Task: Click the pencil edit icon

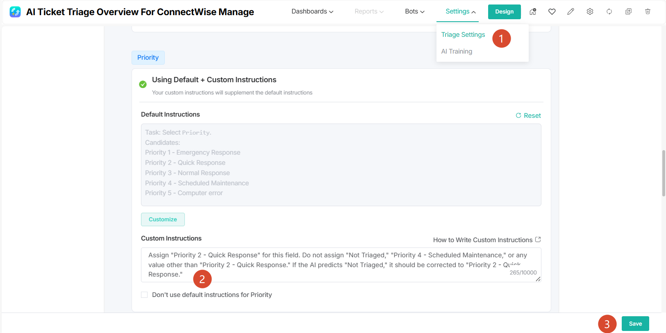Action: [x=571, y=11]
